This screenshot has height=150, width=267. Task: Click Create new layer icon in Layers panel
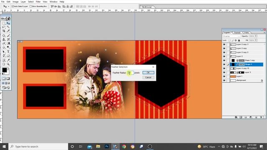coord(256,117)
